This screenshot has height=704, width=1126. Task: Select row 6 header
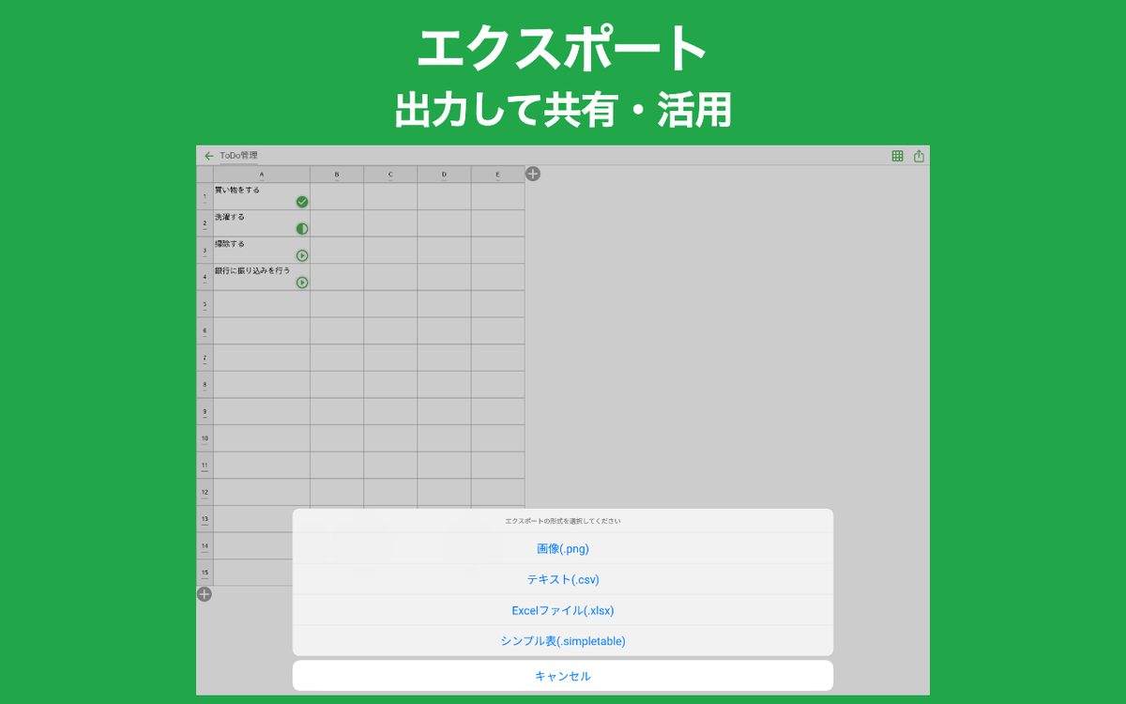click(205, 331)
